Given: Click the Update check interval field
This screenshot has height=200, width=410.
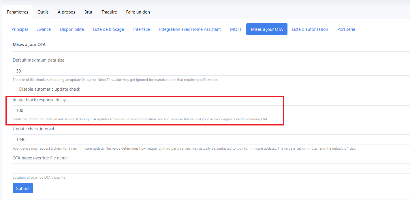Looking at the screenshot, I should 211,139.
